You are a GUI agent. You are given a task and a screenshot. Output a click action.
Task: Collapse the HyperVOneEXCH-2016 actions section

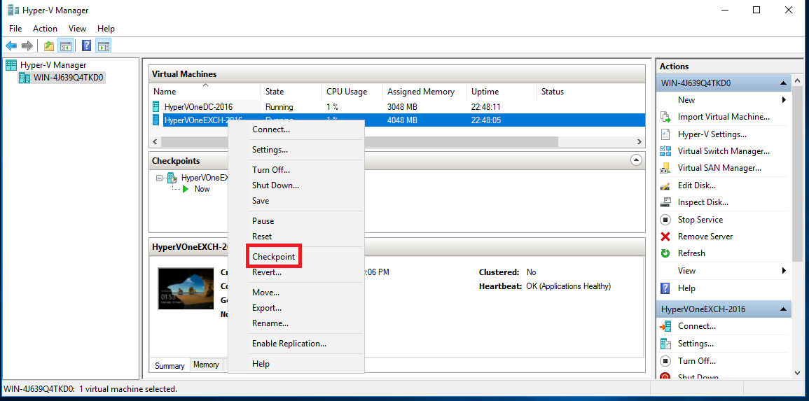(783, 310)
